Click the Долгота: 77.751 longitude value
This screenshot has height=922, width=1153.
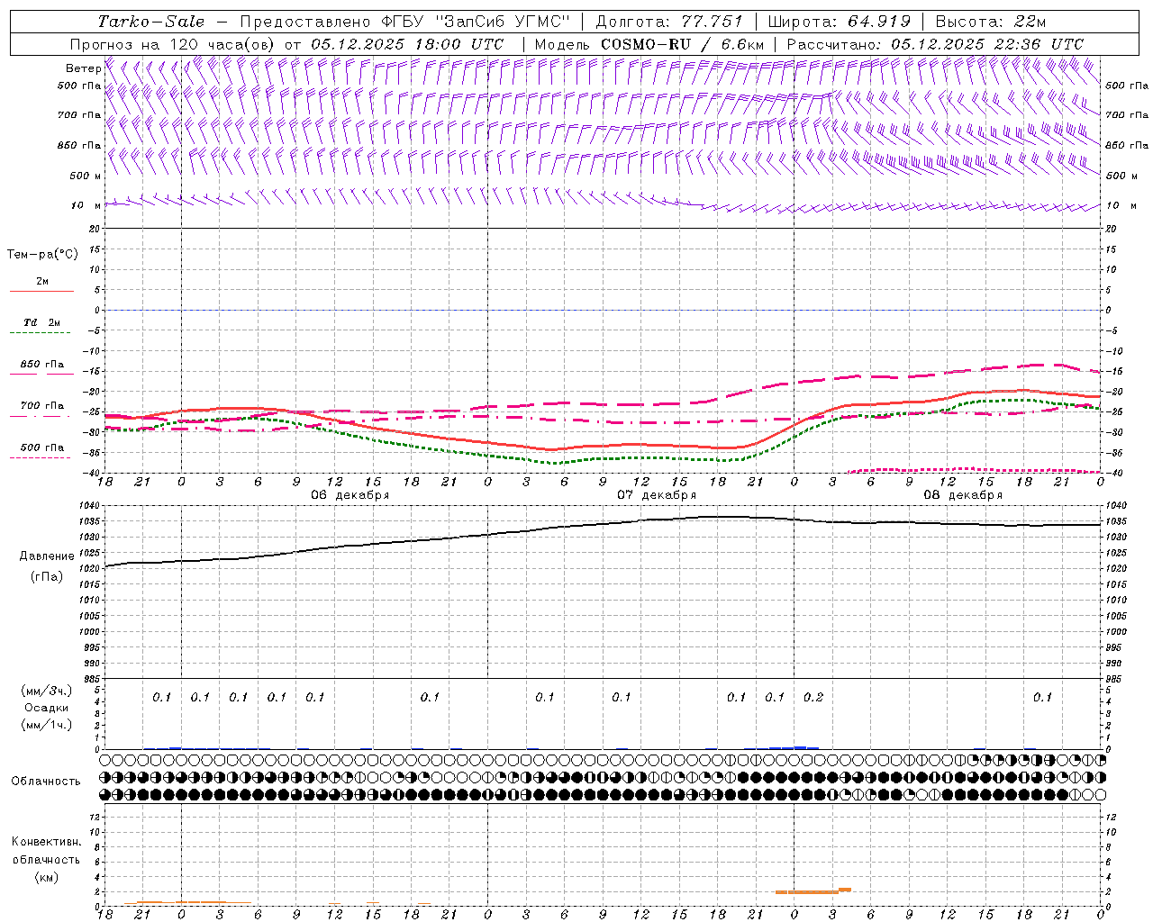(669, 22)
